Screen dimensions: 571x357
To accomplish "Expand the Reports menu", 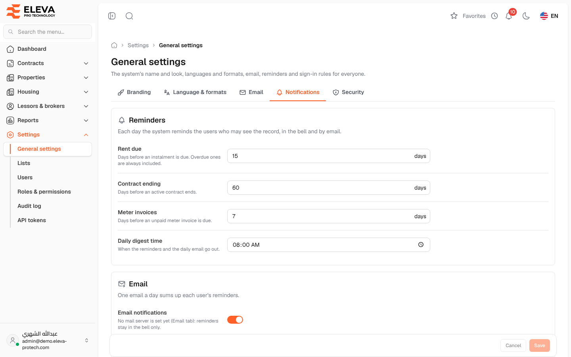I will [x=48, y=120].
